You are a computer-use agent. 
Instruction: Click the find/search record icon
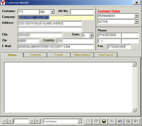[x=128, y=121]
